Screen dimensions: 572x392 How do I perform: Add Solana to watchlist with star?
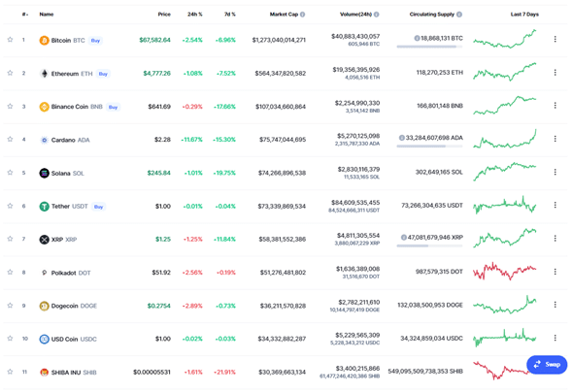pyautogui.click(x=11, y=173)
